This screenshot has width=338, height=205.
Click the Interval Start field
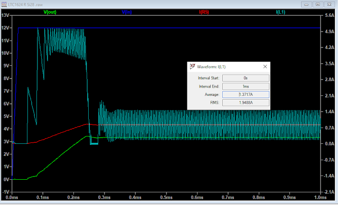coord(246,78)
